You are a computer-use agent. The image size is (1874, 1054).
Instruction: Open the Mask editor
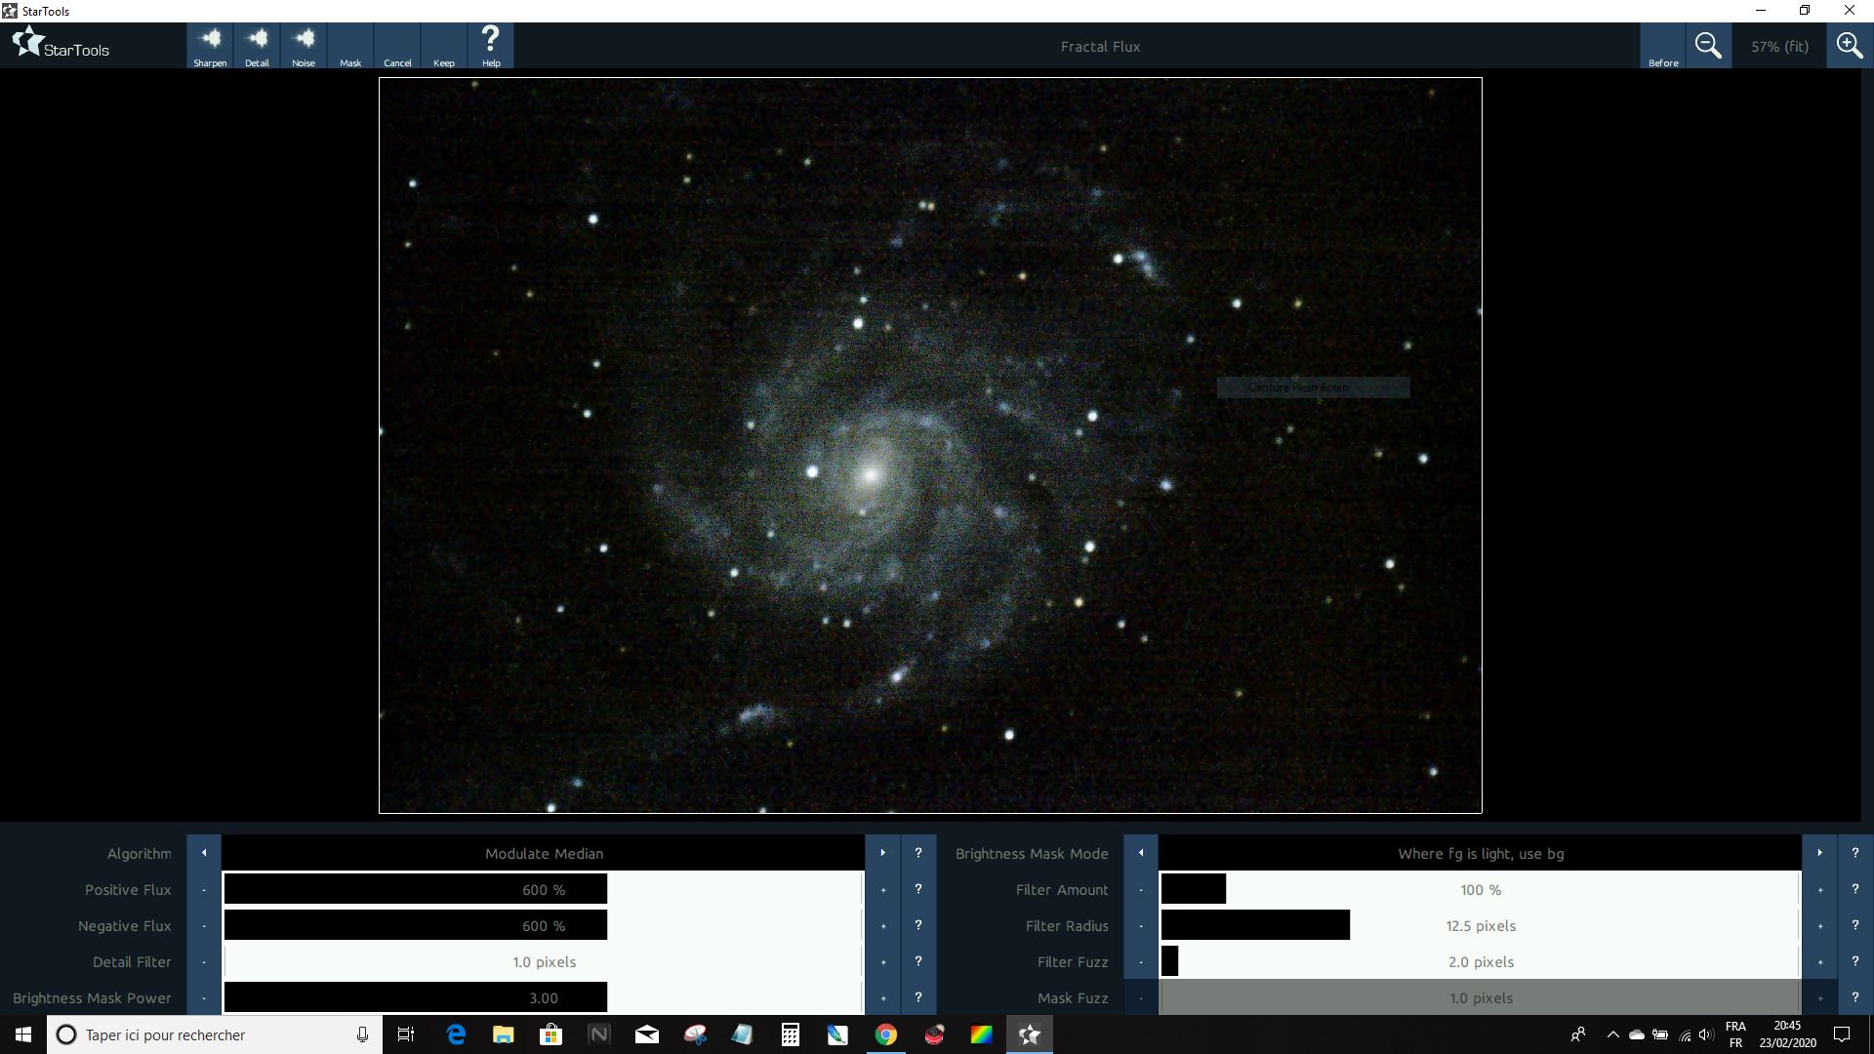[350, 46]
